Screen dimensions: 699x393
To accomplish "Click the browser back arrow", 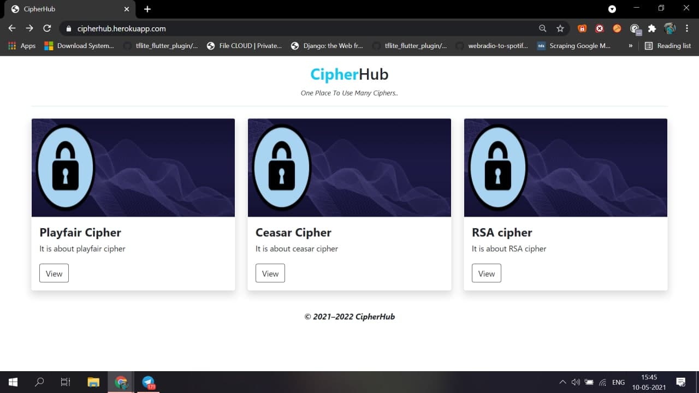I will 11,28.
